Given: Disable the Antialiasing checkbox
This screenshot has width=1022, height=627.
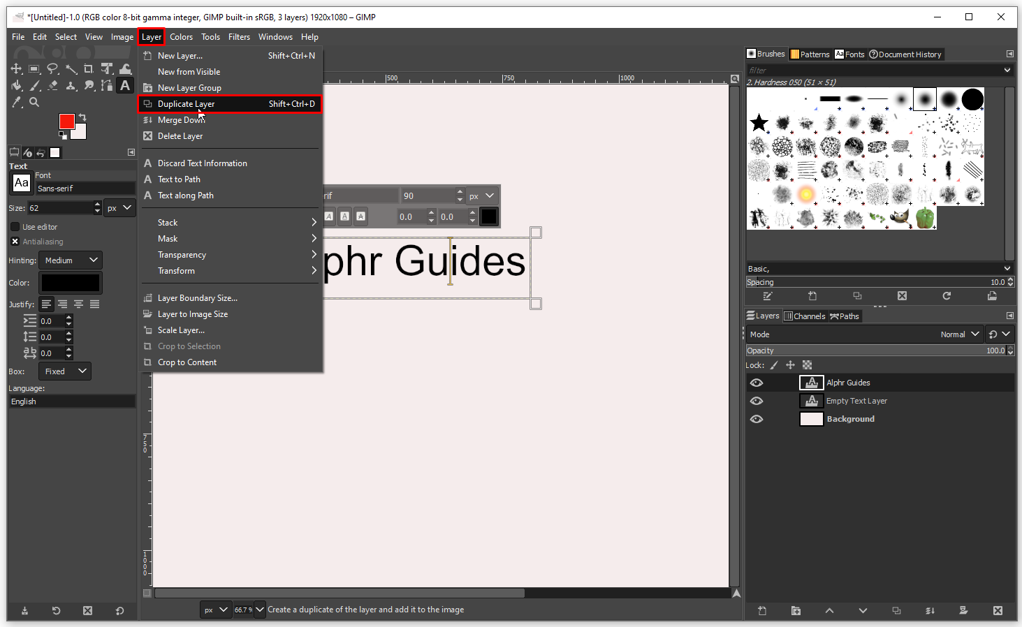Looking at the screenshot, I should tap(15, 242).
